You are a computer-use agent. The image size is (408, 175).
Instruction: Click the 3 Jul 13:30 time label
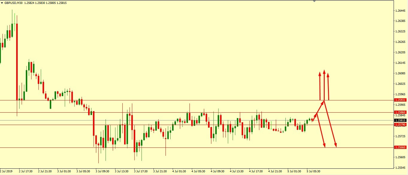point(121,171)
